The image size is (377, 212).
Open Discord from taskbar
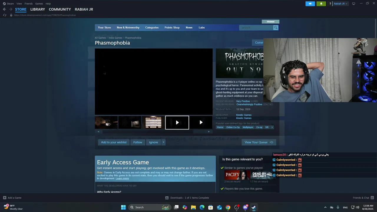[245, 207]
